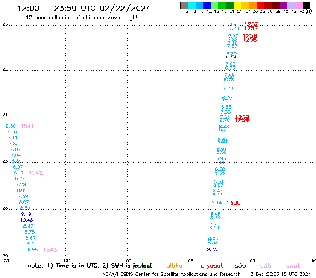Click the wave height value 10.48
The height and width of the screenshot is (278, 316).
(26, 220)
